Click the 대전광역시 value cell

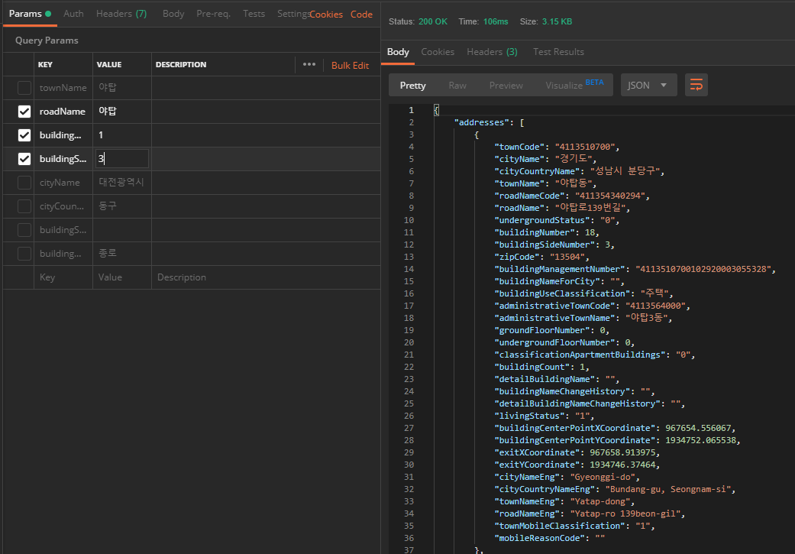122,183
